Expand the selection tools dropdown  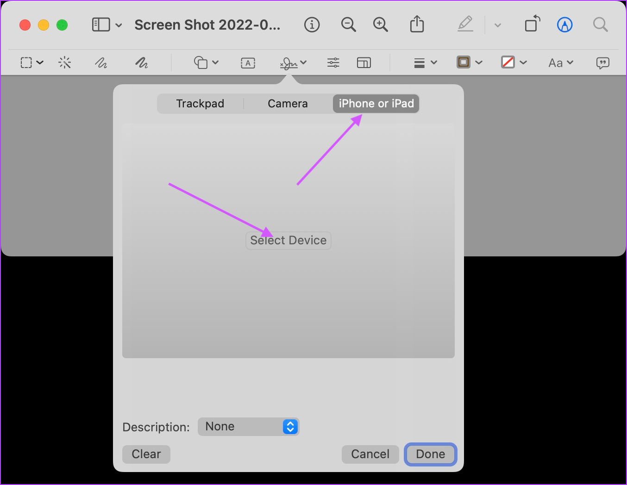pos(40,62)
